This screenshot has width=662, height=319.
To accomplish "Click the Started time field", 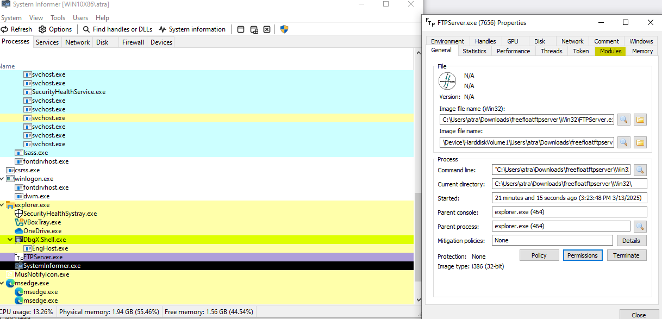I will pos(570,198).
